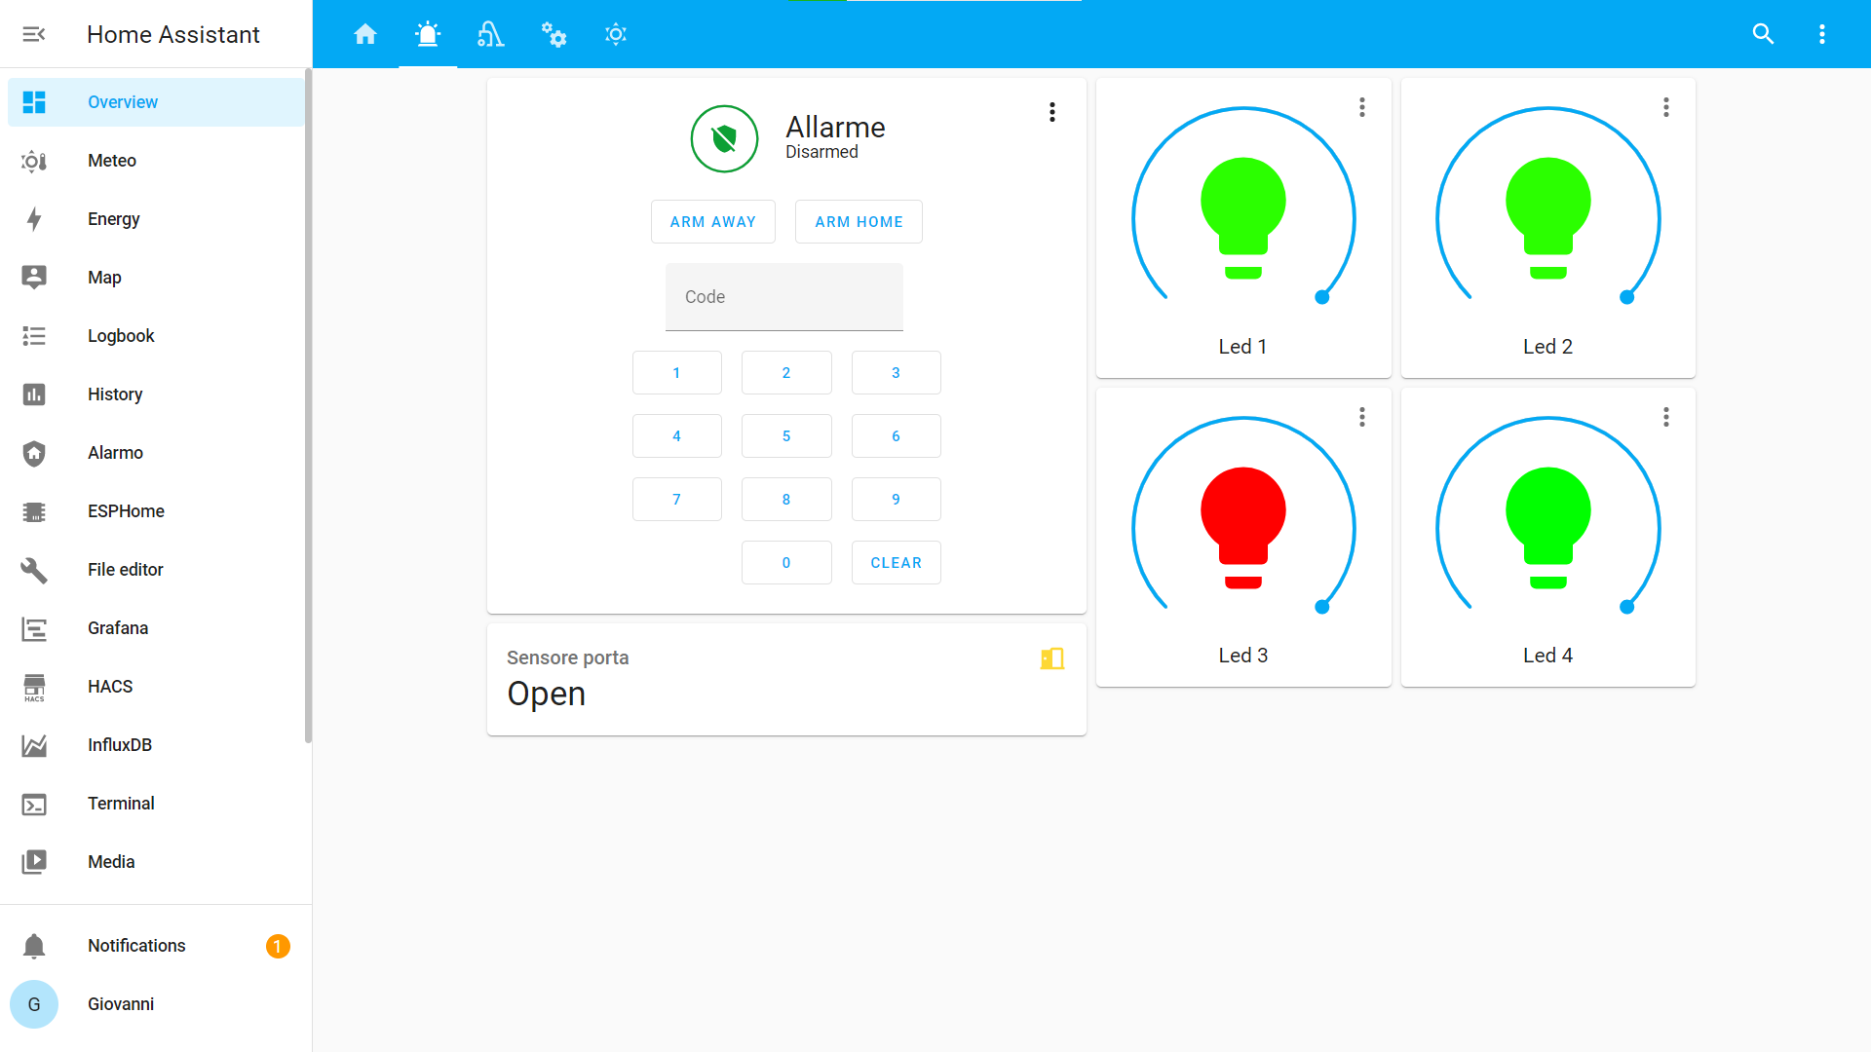Open the brightness sun dashboard tab
This screenshot has height=1052, width=1871.
(x=616, y=34)
